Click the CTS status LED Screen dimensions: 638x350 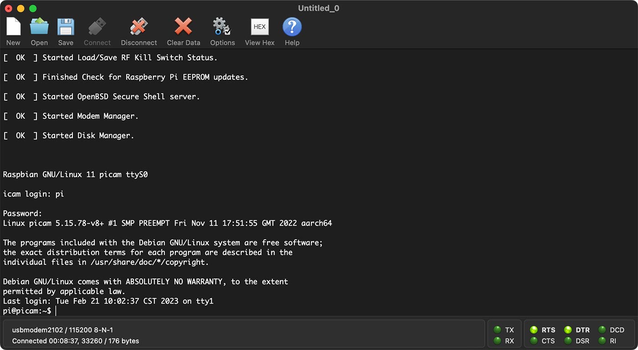point(534,341)
